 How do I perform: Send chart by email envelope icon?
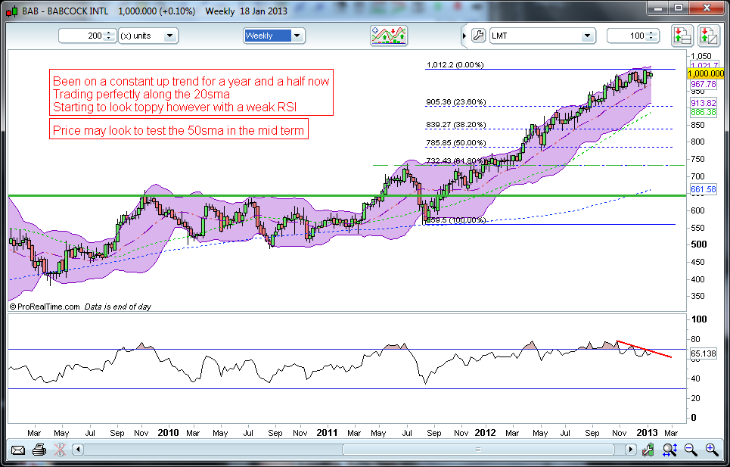coord(18,450)
